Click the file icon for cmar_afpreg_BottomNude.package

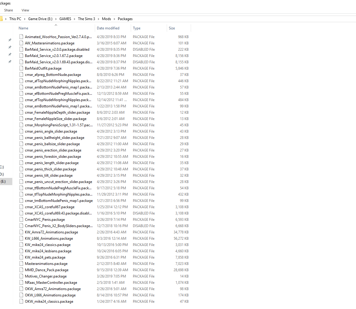pyautogui.click(x=21, y=74)
